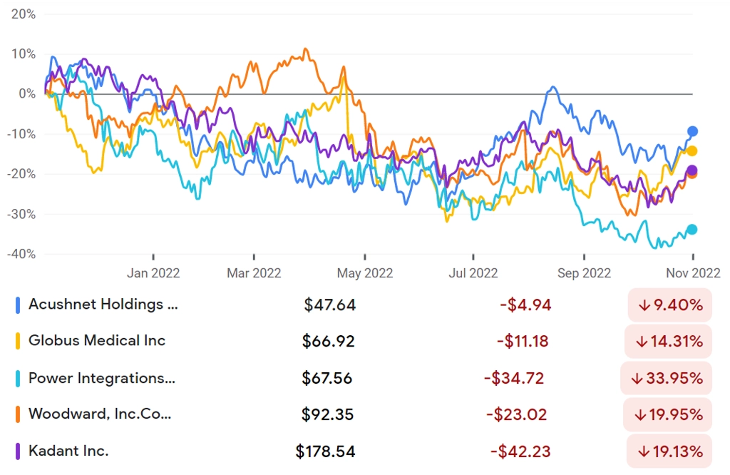Select the Woodward, Inc. legend entry
Image resolution: width=730 pixels, height=475 pixels.
[x=100, y=414]
